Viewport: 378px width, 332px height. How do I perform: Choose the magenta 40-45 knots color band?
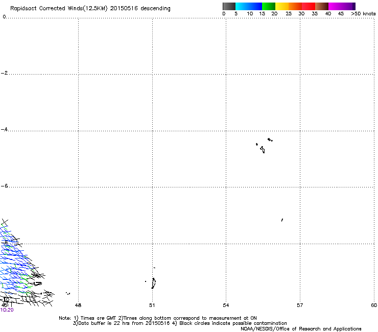click(335, 6)
